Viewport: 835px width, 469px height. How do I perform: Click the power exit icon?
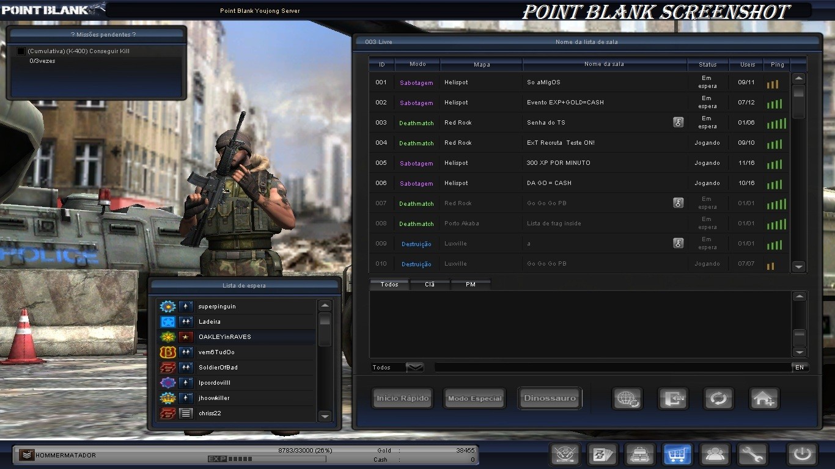click(x=801, y=454)
